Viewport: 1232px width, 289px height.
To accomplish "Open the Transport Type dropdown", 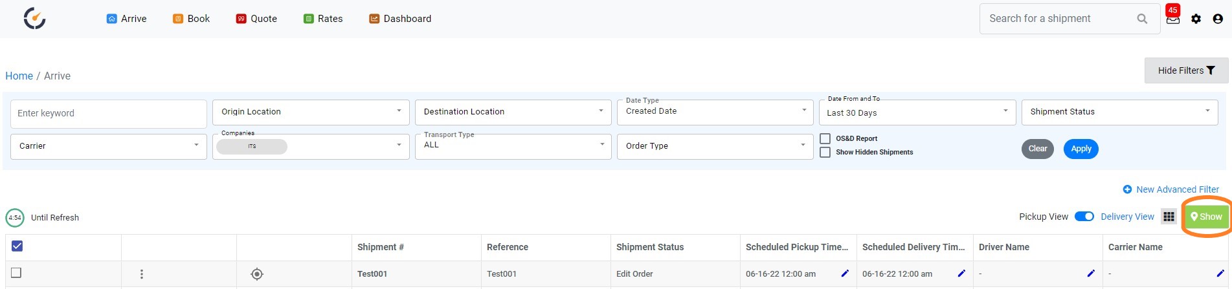I will pyautogui.click(x=513, y=146).
